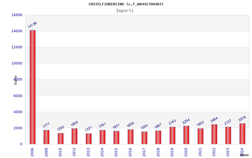Click the x-axis year label 2018
252x158 pixels.
[158, 152]
